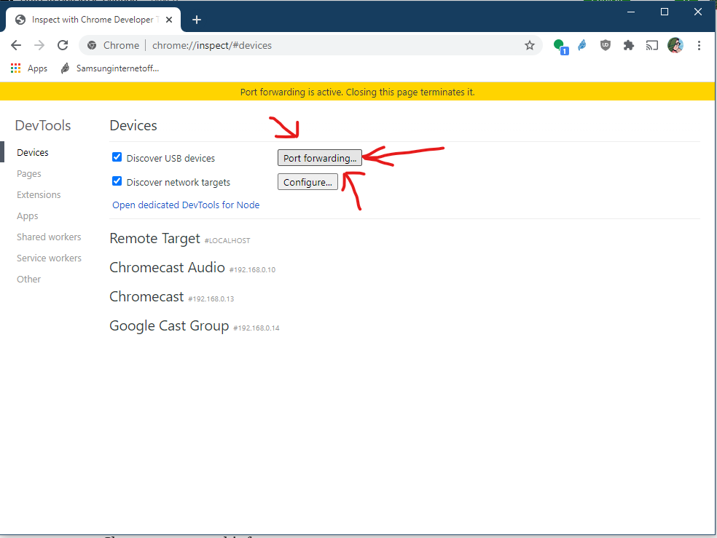
Task: Click the Cast icon in the toolbar
Action: click(651, 44)
